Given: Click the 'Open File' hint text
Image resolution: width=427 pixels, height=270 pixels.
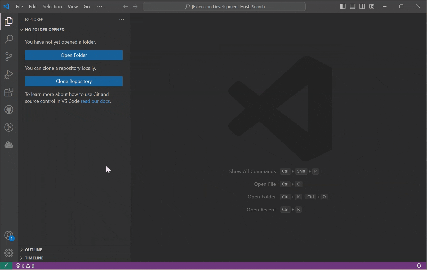Looking at the screenshot, I should (x=265, y=184).
